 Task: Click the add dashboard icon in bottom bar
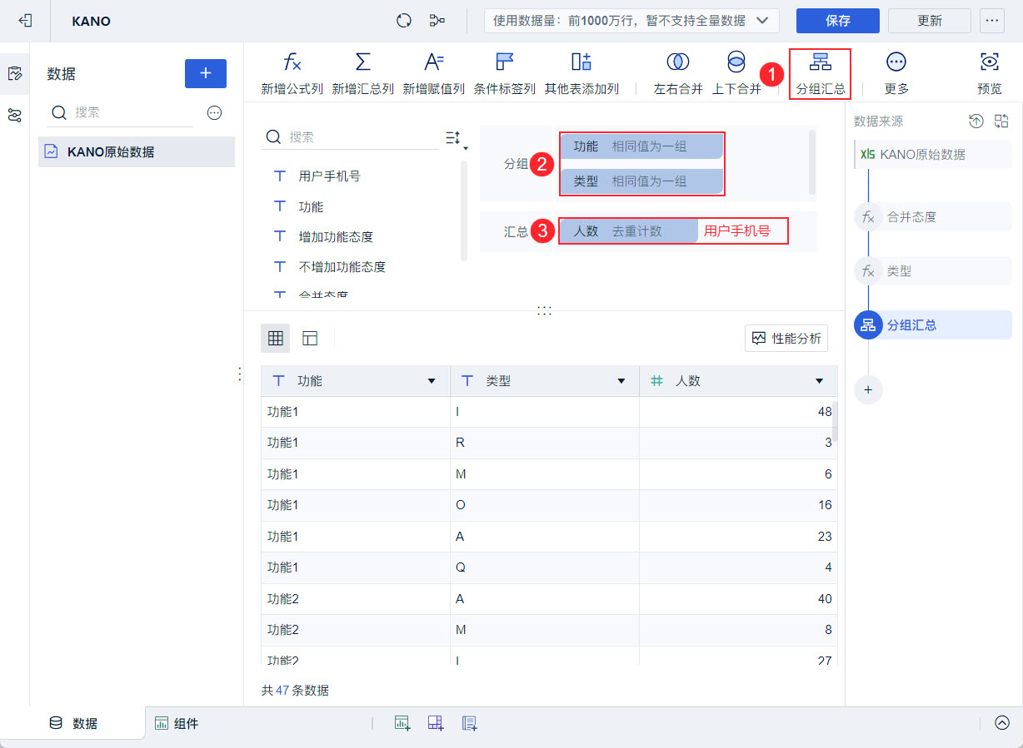[436, 723]
